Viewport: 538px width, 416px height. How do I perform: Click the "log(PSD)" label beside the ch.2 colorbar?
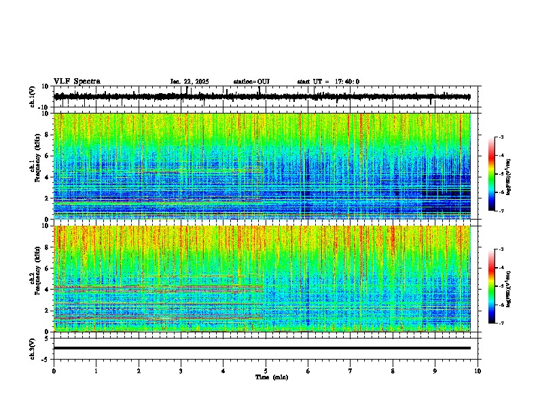(509, 289)
